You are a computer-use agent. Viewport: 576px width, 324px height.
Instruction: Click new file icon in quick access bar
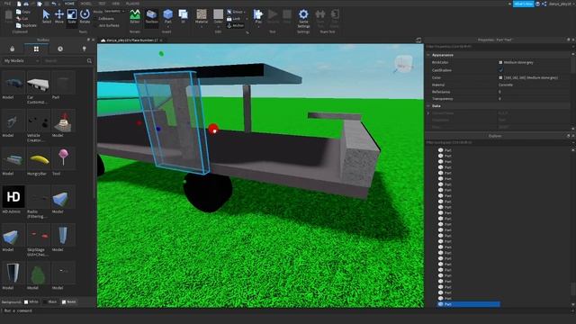[x=19, y=4]
